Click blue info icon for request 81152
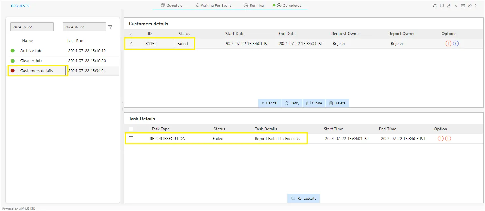 tap(456, 44)
